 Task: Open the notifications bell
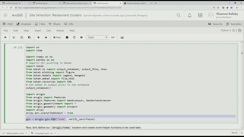(x=189, y=15)
